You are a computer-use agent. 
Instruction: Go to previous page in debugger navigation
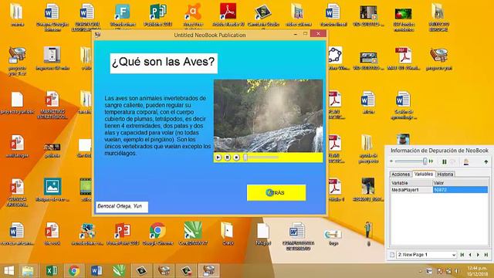470,255
